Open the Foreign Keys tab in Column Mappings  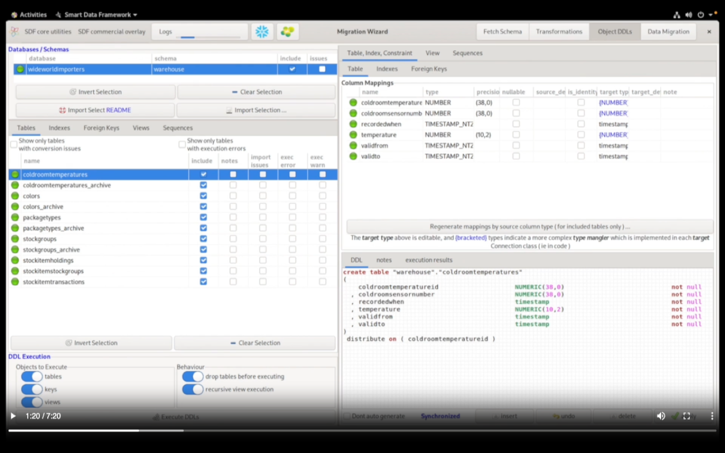tap(428, 69)
